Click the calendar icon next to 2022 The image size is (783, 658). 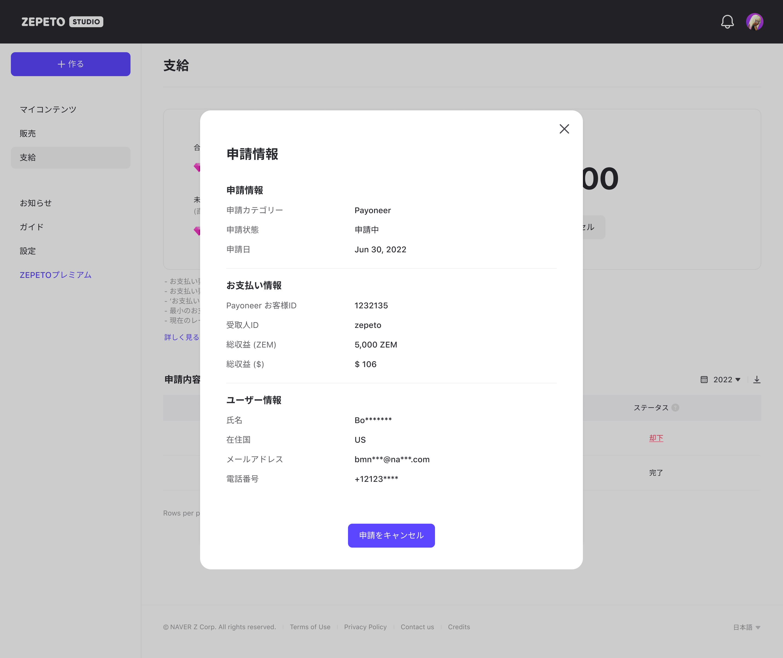[704, 380]
